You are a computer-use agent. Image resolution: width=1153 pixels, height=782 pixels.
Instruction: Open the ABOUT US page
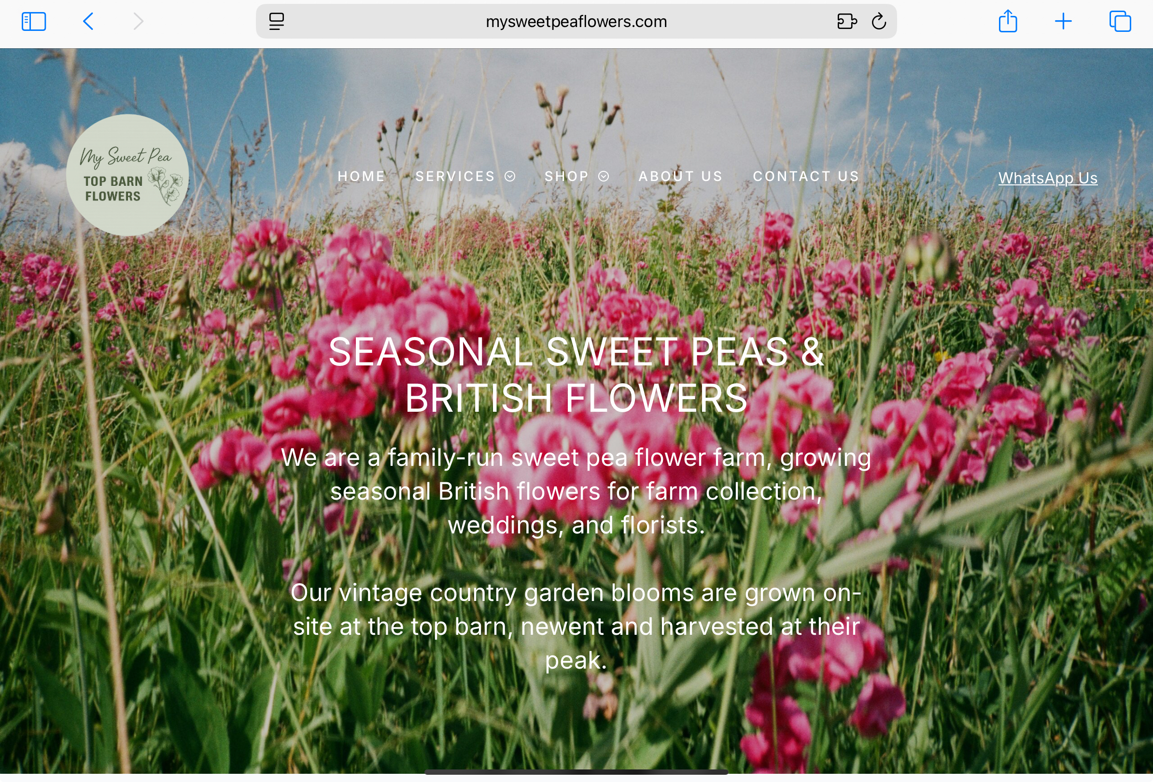pyautogui.click(x=680, y=176)
